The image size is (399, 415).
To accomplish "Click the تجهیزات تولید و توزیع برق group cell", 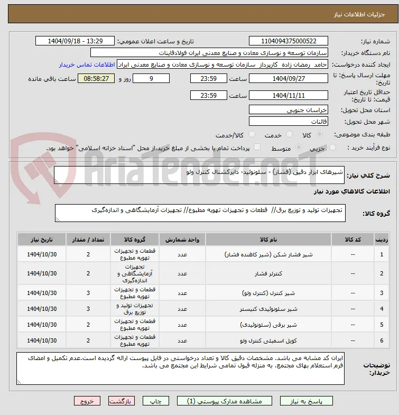I will click(135, 309).
